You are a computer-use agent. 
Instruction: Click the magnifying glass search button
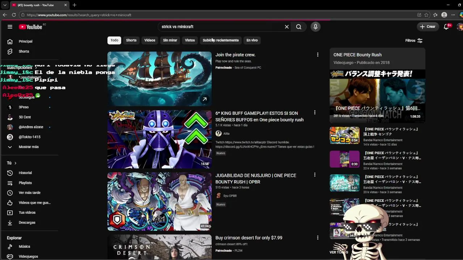point(299,27)
